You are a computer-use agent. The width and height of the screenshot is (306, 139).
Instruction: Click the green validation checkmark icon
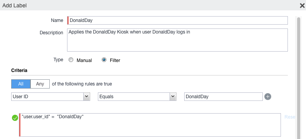[x=15, y=118]
